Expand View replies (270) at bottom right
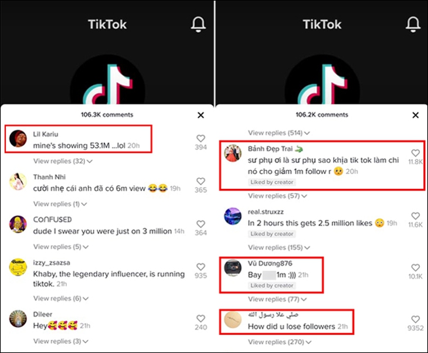This screenshot has width=428, height=353. click(x=279, y=342)
